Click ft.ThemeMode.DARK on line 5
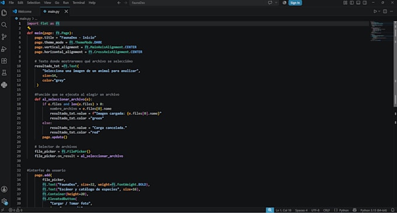This screenshot has height=213, width=397. tap(86, 42)
